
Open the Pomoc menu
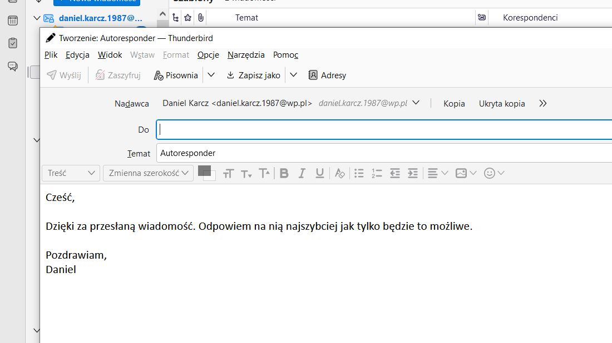[x=286, y=55]
